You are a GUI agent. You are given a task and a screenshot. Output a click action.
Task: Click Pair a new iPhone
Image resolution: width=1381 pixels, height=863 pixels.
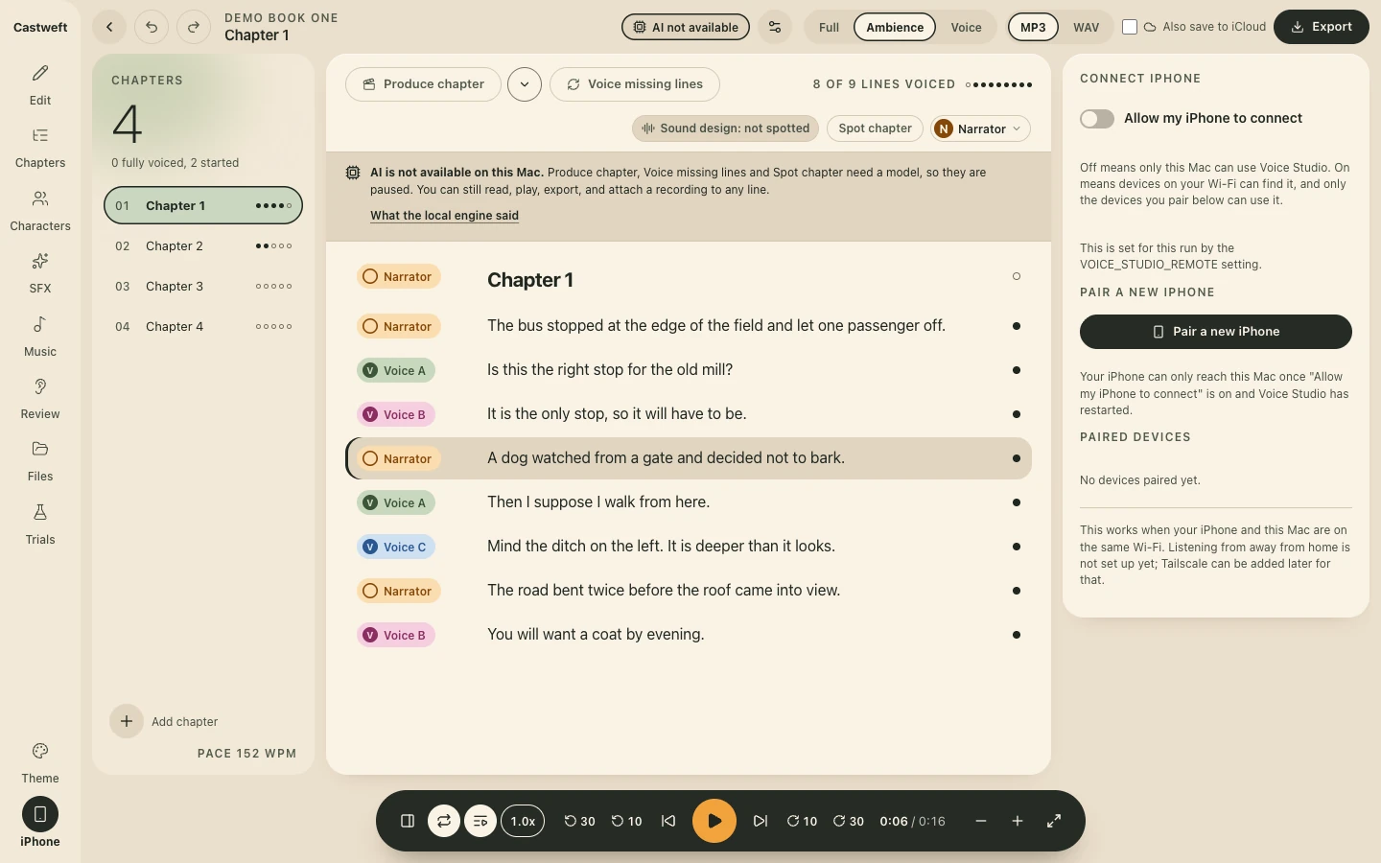pyautogui.click(x=1216, y=332)
